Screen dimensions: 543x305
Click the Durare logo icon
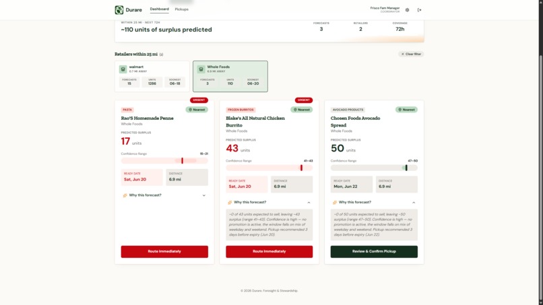click(x=119, y=9)
